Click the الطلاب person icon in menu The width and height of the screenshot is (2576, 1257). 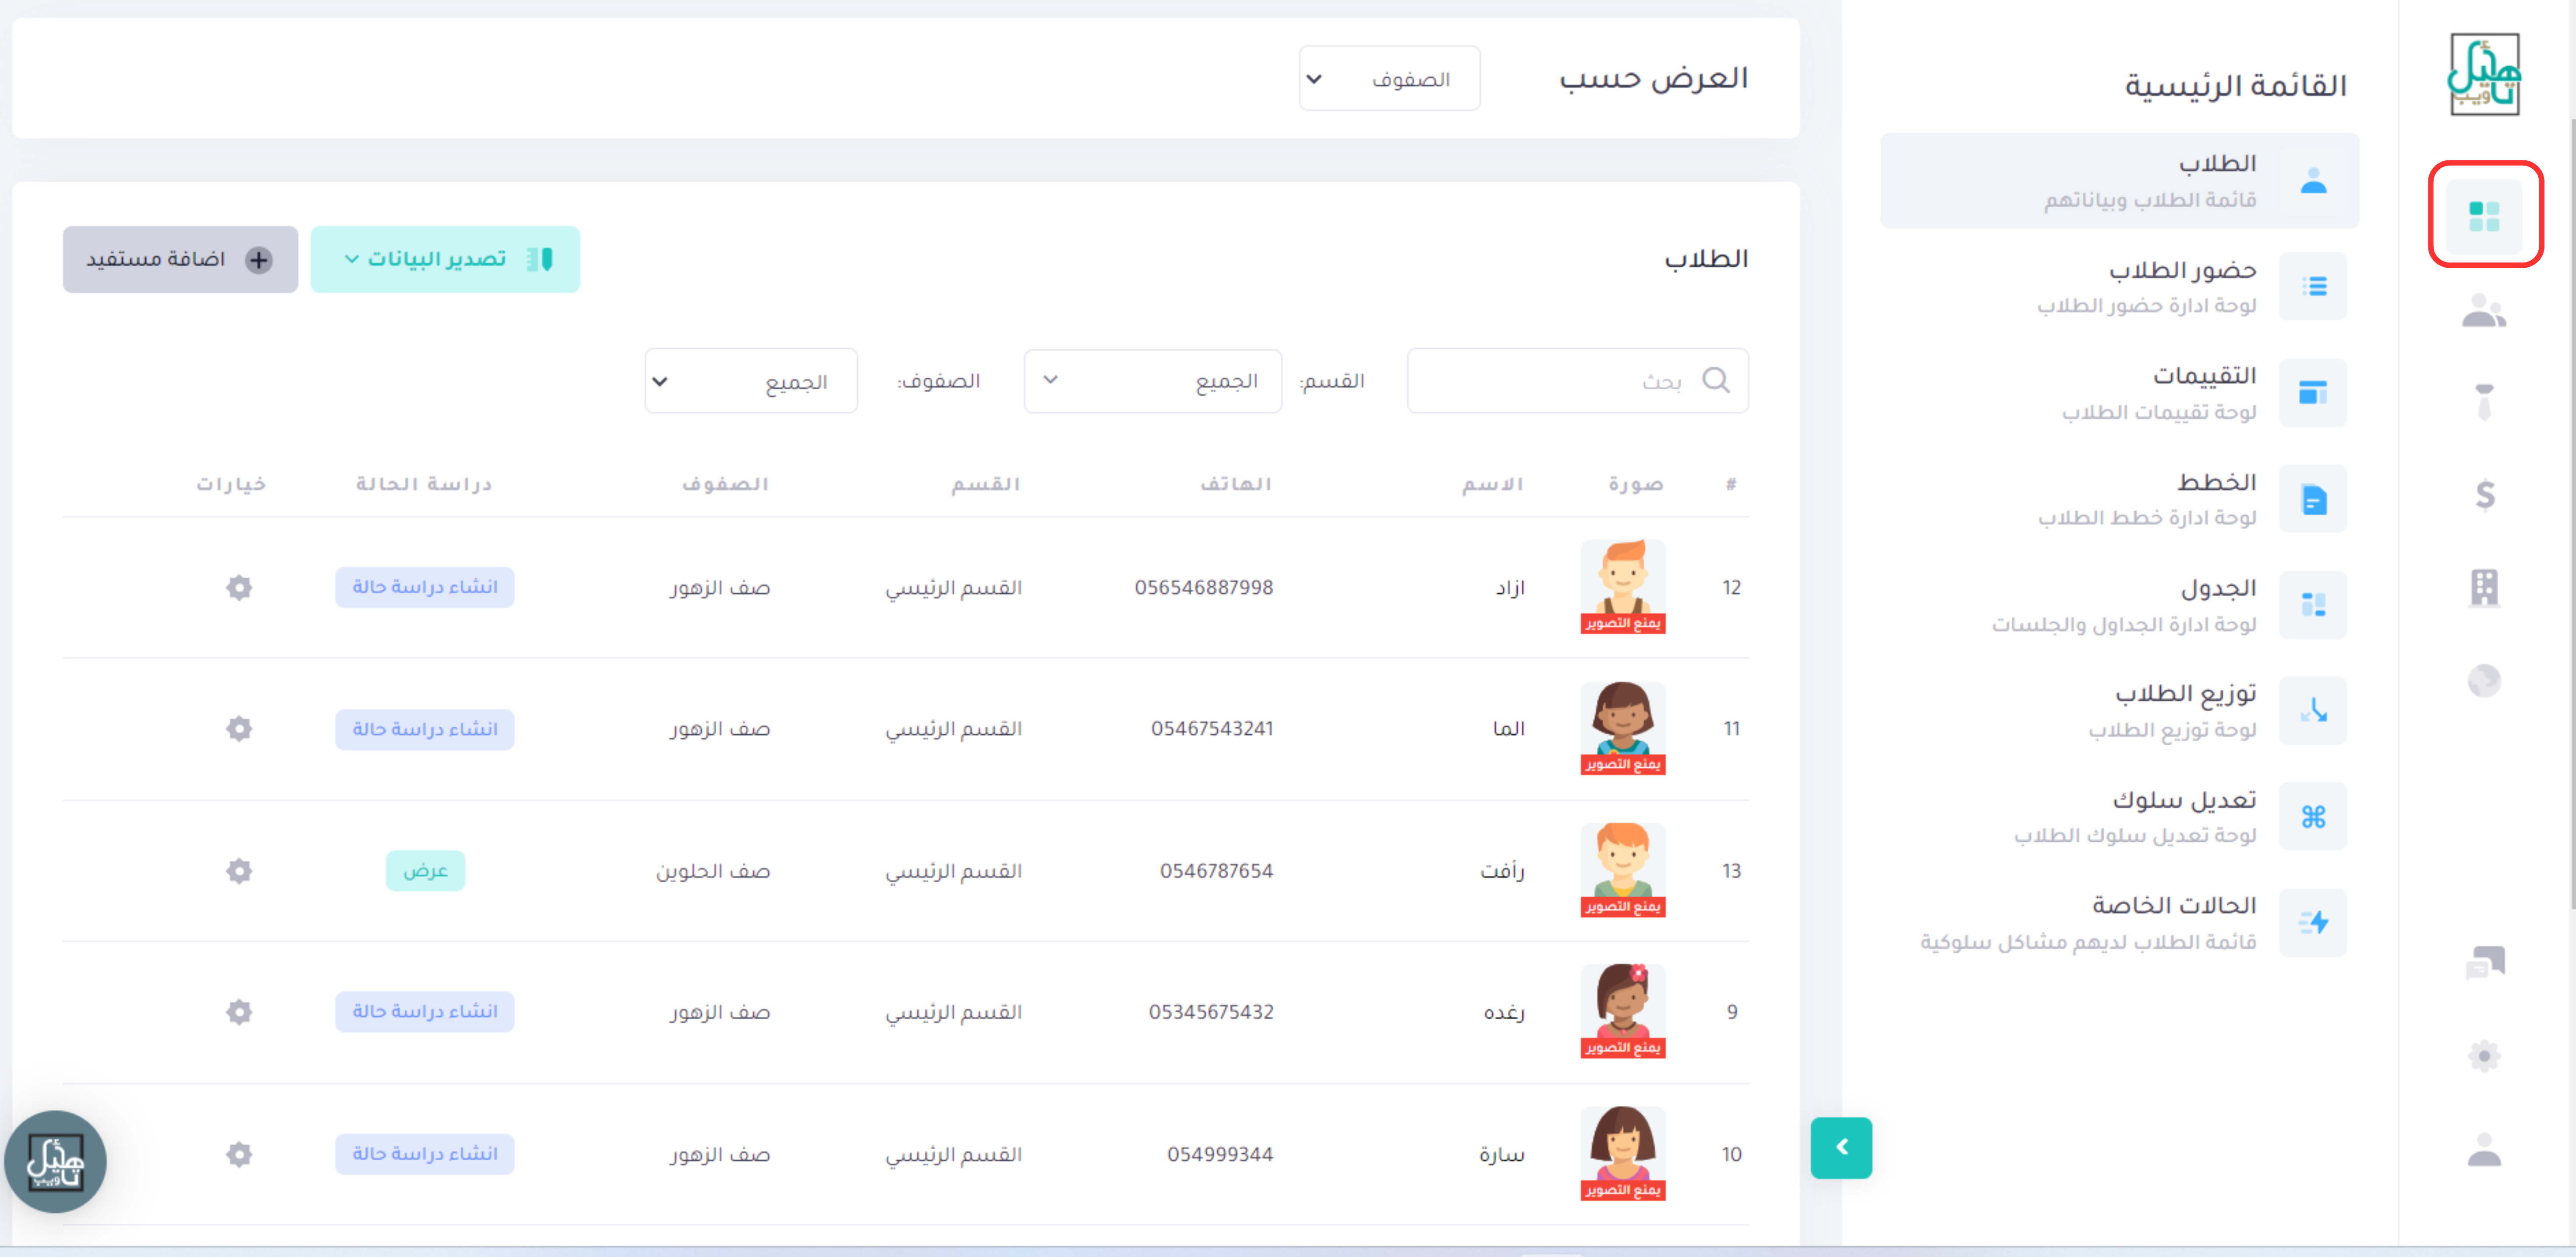coord(2313,181)
